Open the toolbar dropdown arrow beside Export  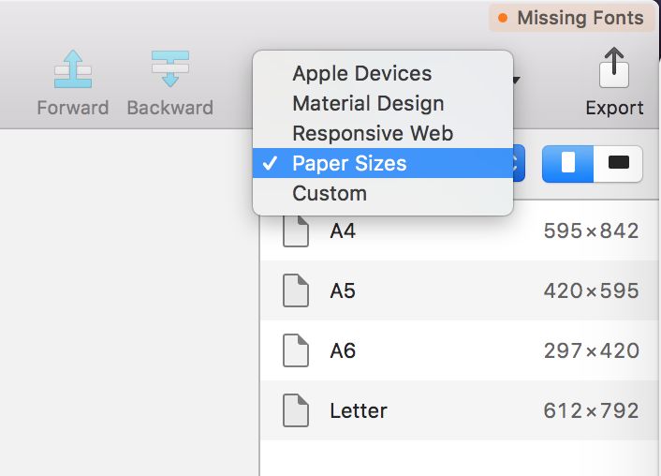[517, 81]
